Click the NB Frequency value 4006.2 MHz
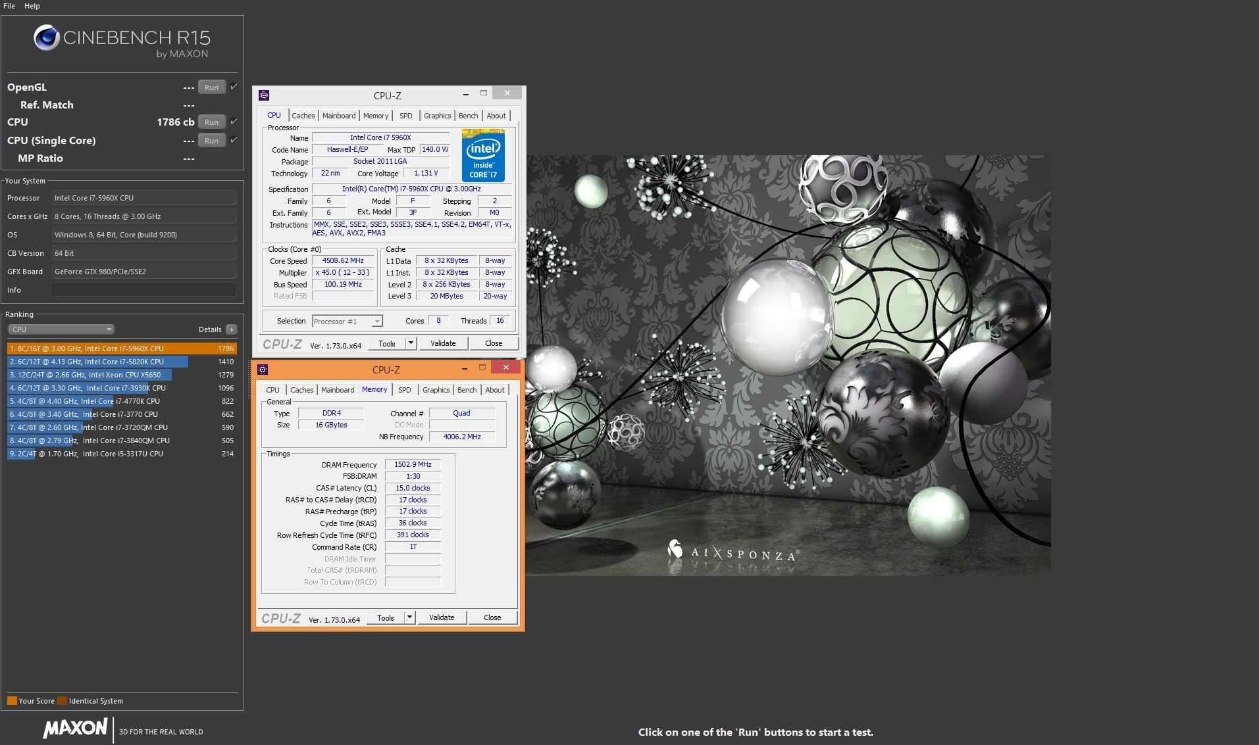The height and width of the screenshot is (745, 1259). pyautogui.click(x=462, y=437)
